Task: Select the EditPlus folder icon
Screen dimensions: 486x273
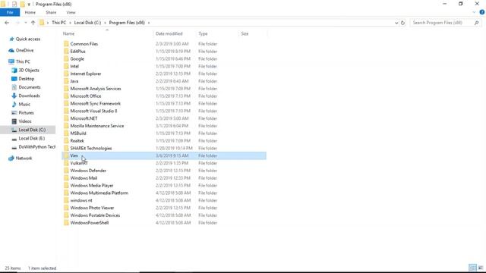Action: coord(66,51)
